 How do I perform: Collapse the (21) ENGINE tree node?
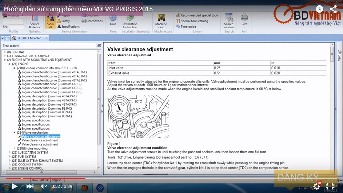pos(10,64)
